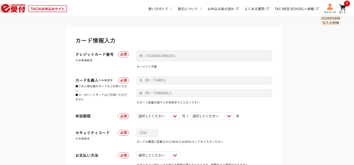Open the expiry year dropdown
The image size is (354, 165).
[212, 116]
